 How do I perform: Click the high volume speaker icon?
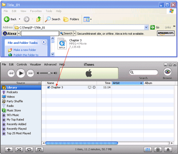pyautogui.click(x=55, y=73)
